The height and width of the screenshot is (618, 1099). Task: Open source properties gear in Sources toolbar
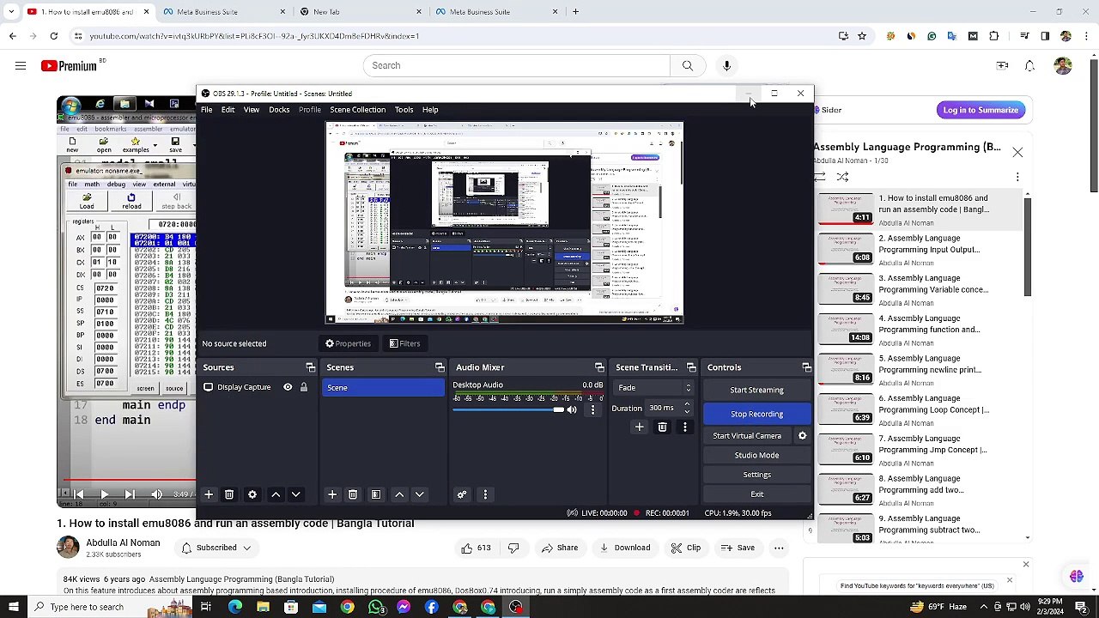[252, 494]
